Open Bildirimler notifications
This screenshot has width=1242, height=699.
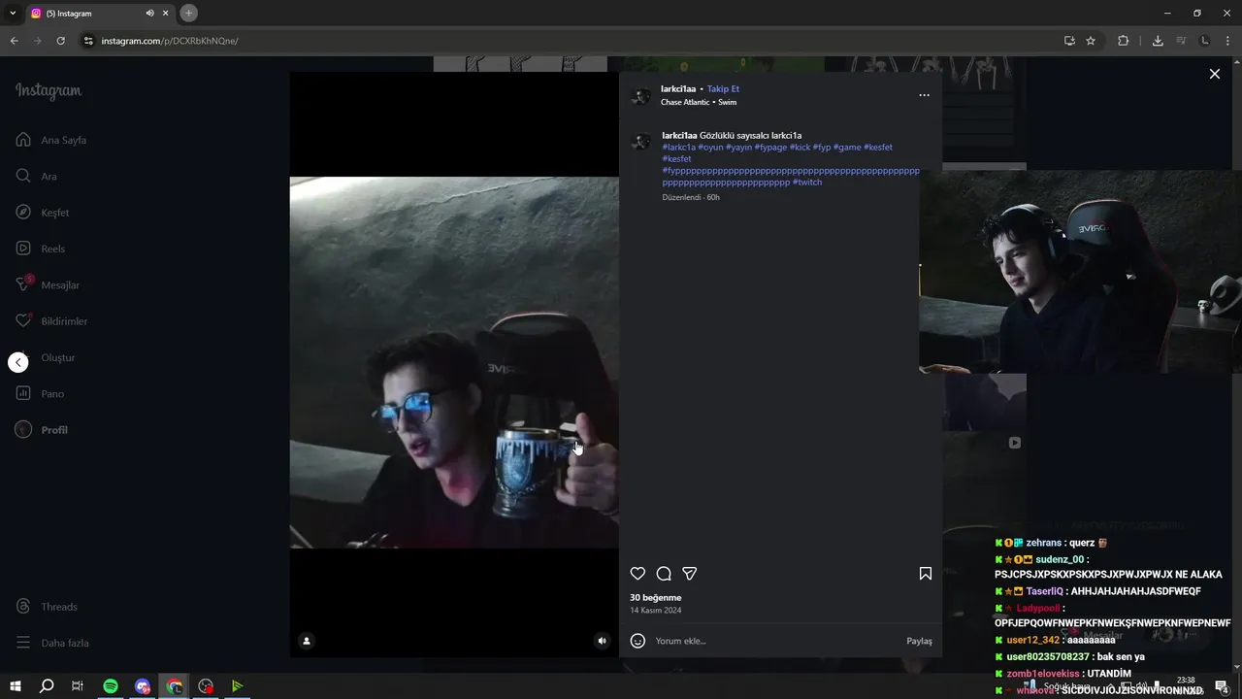coord(51,321)
